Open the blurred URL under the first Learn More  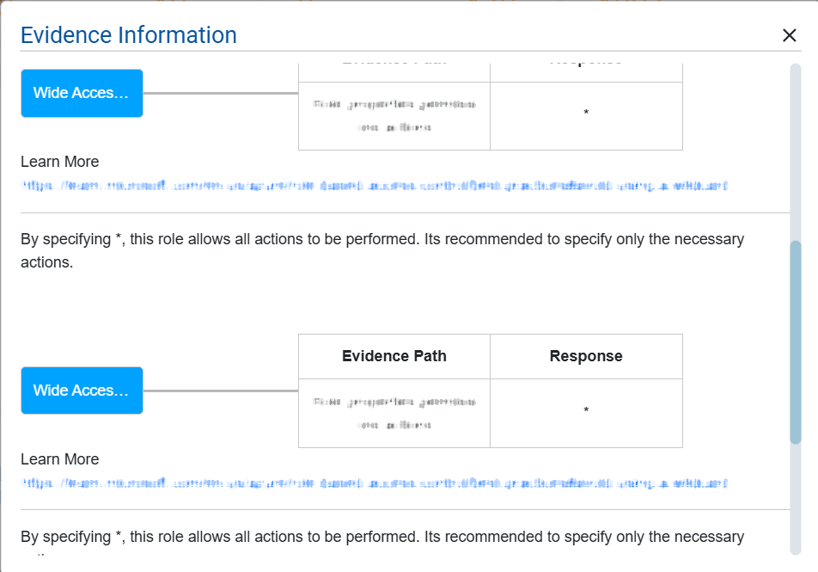click(x=375, y=185)
